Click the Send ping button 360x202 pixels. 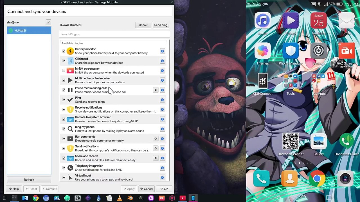[161, 25]
